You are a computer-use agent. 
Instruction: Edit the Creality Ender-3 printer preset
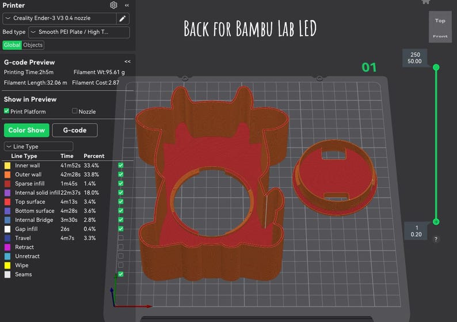pyautogui.click(x=123, y=18)
